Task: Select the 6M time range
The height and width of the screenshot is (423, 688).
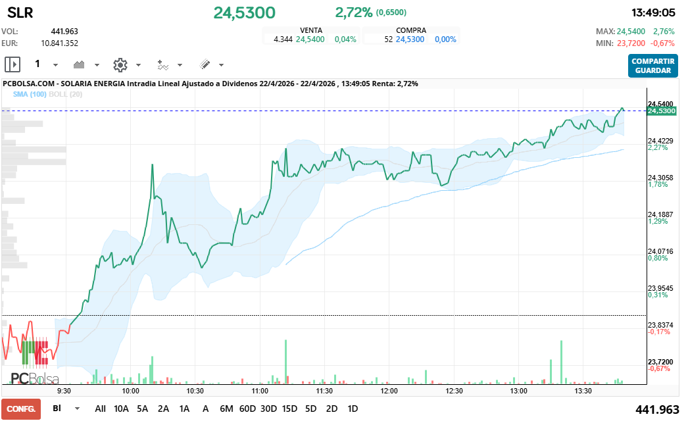Action: (x=226, y=409)
